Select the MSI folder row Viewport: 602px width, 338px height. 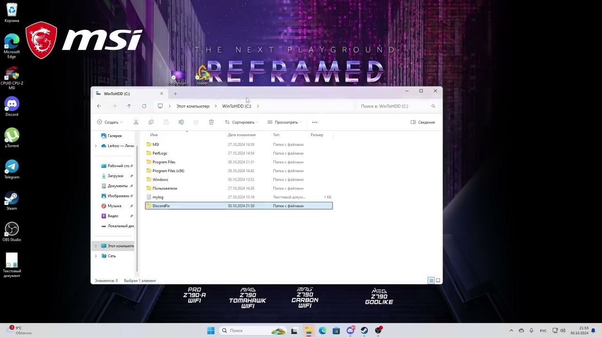(x=239, y=145)
